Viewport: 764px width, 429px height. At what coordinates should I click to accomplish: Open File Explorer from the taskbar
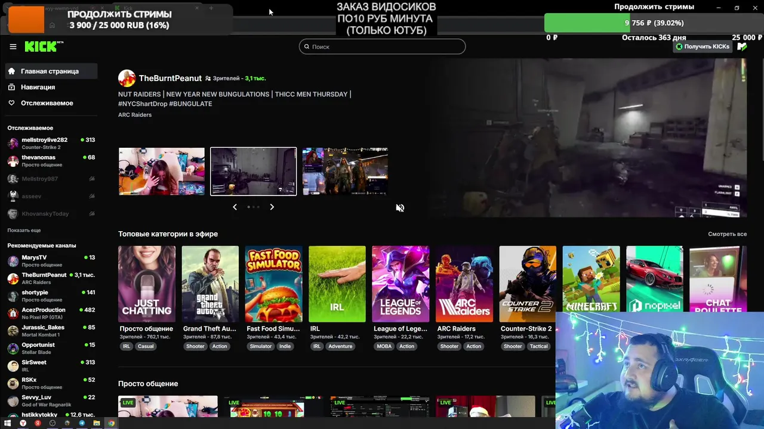[97, 423]
